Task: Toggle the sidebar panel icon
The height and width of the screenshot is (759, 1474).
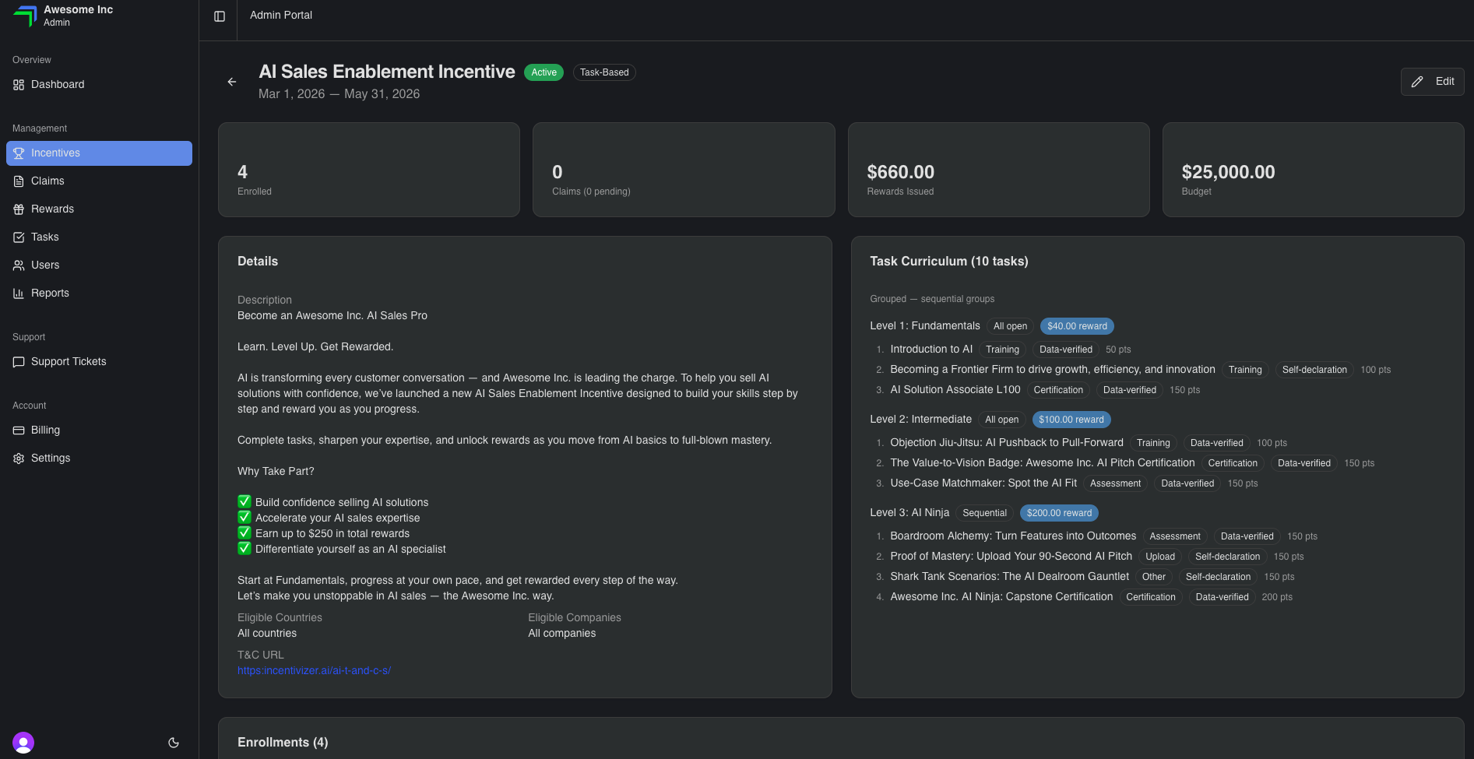Action: 220,16
